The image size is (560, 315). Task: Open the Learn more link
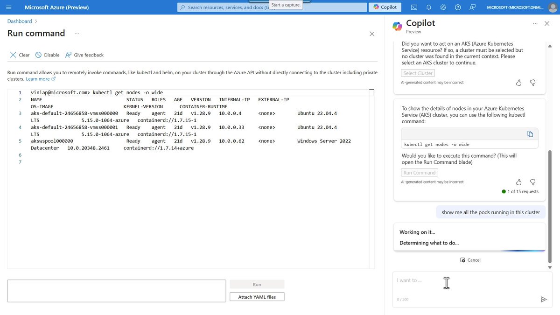[37, 78]
